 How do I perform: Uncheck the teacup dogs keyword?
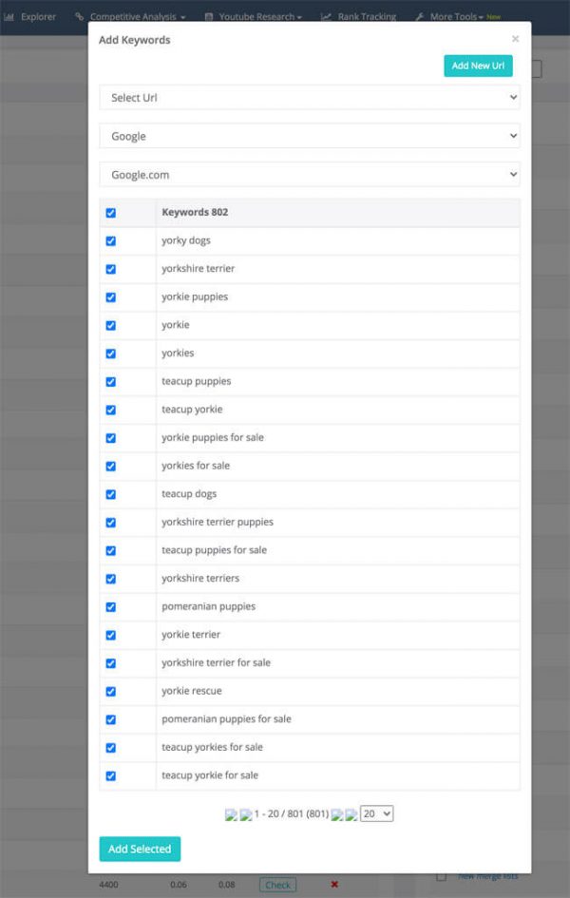111,494
